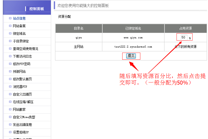Click the 余下的所有资源 cell
The width and height of the screenshot is (208, 139).
(186, 47)
